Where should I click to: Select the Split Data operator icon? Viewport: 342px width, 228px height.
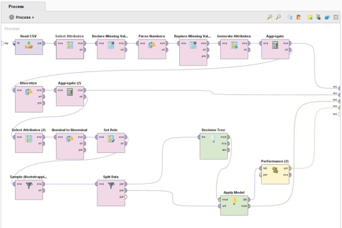[111, 187]
